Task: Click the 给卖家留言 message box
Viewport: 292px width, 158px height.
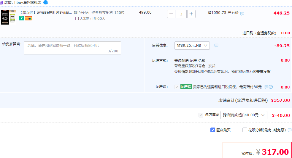Action: (x=72, y=48)
